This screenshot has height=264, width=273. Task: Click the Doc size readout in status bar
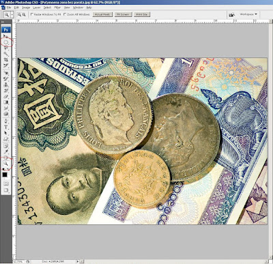(x=54, y=262)
